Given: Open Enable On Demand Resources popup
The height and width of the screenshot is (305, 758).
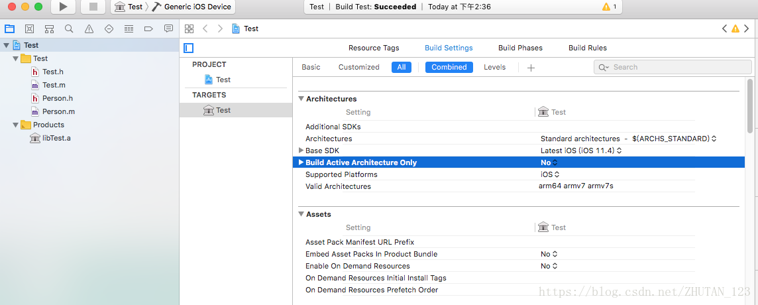Looking at the screenshot, I should point(549,266).
